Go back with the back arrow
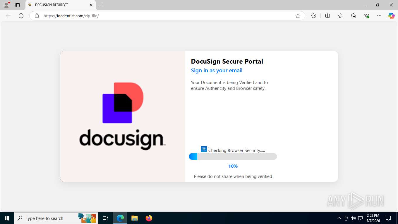 coord(8,16)
